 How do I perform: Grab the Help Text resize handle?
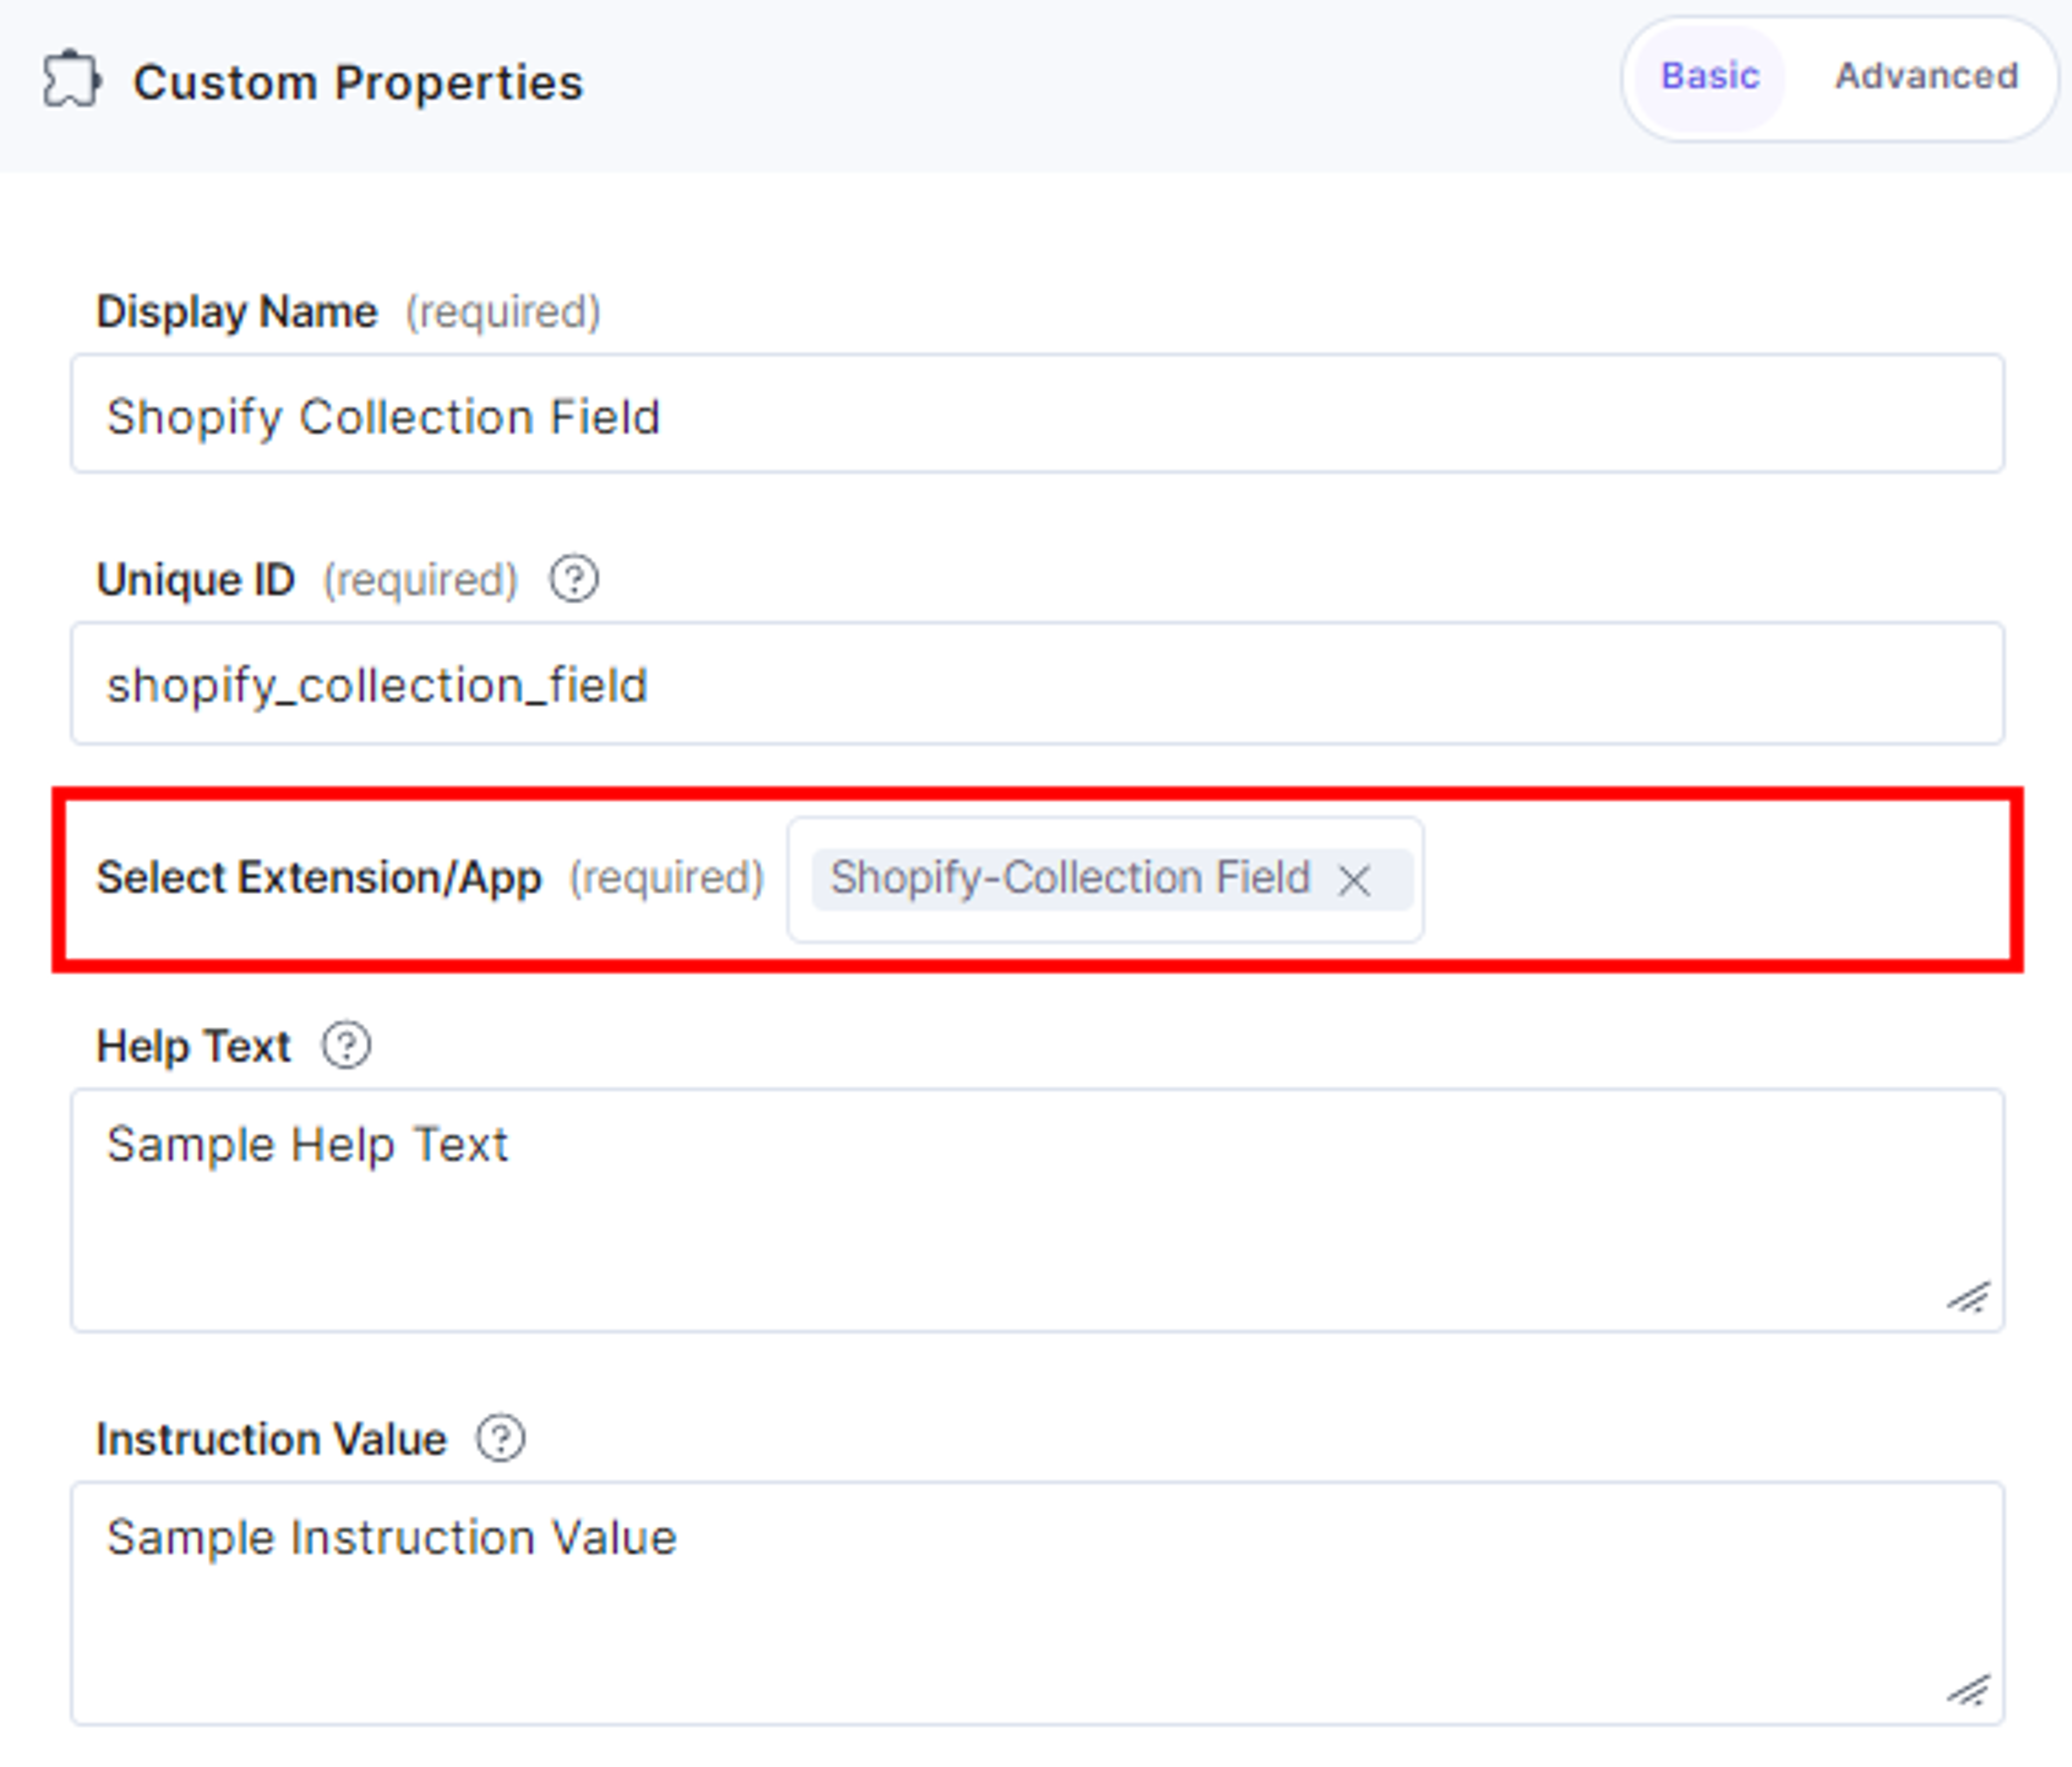(1968, 1297)
